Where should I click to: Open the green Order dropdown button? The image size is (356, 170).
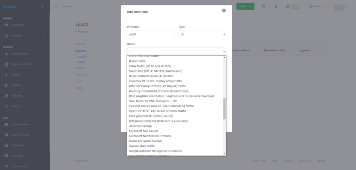[245, 6]
